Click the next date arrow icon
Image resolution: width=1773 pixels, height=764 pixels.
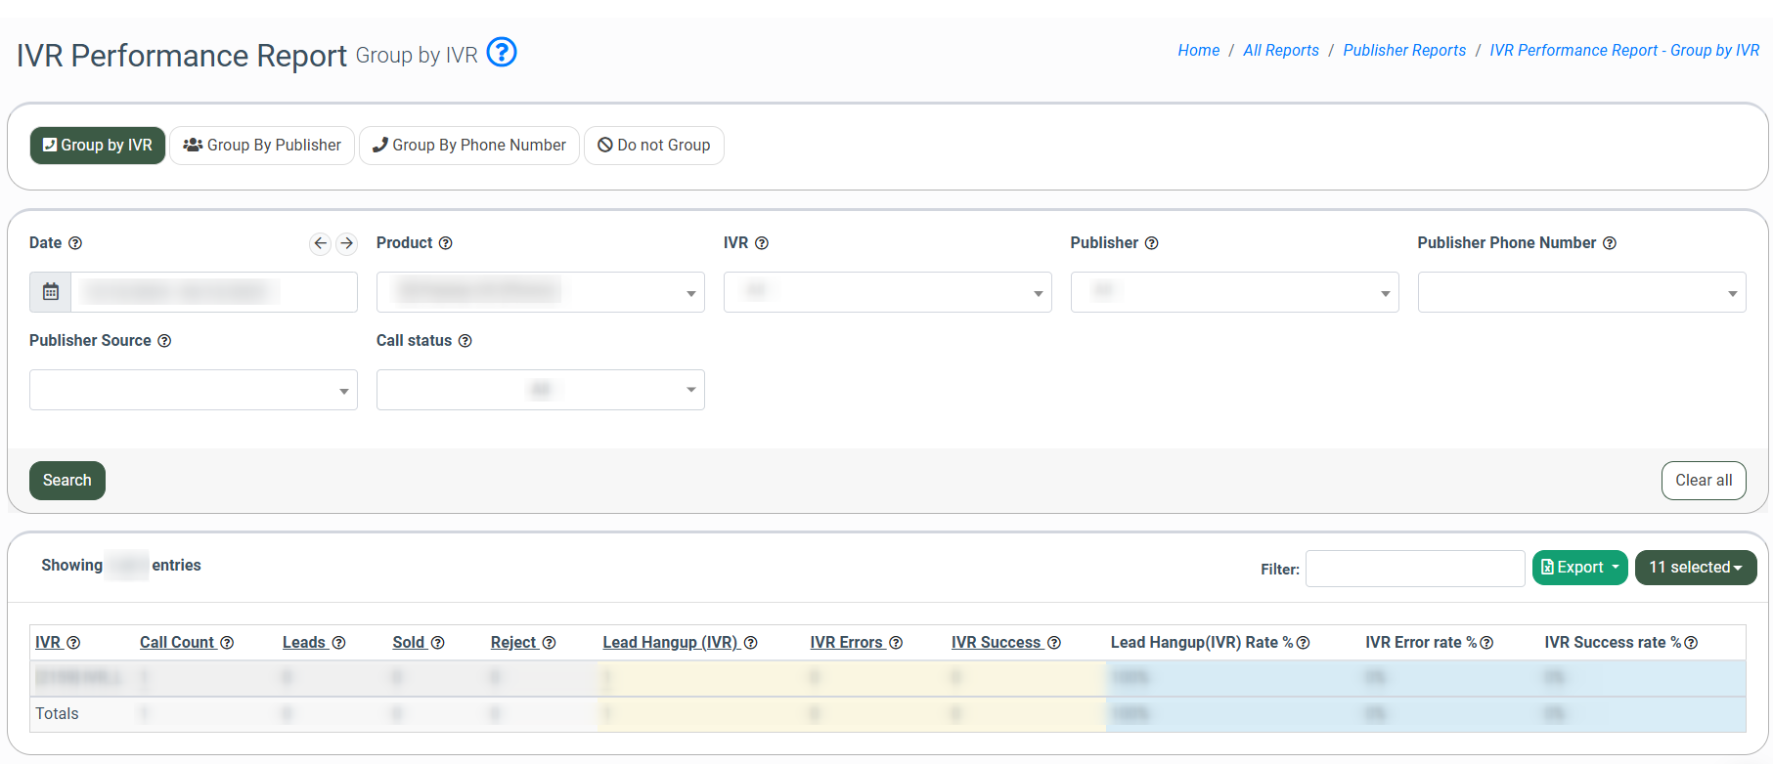click(346, 243)
